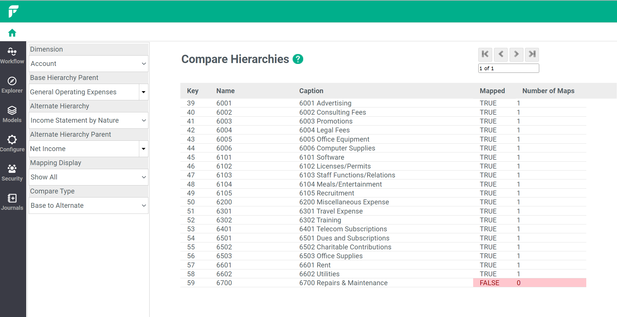617x317 pixels.
Task: Select the 6002 Consulting Fees caption
Action: [332, 112]
